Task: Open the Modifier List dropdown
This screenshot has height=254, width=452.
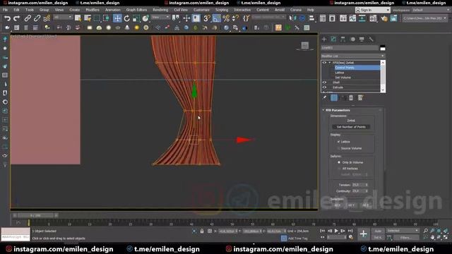Action: coord(353,56)
